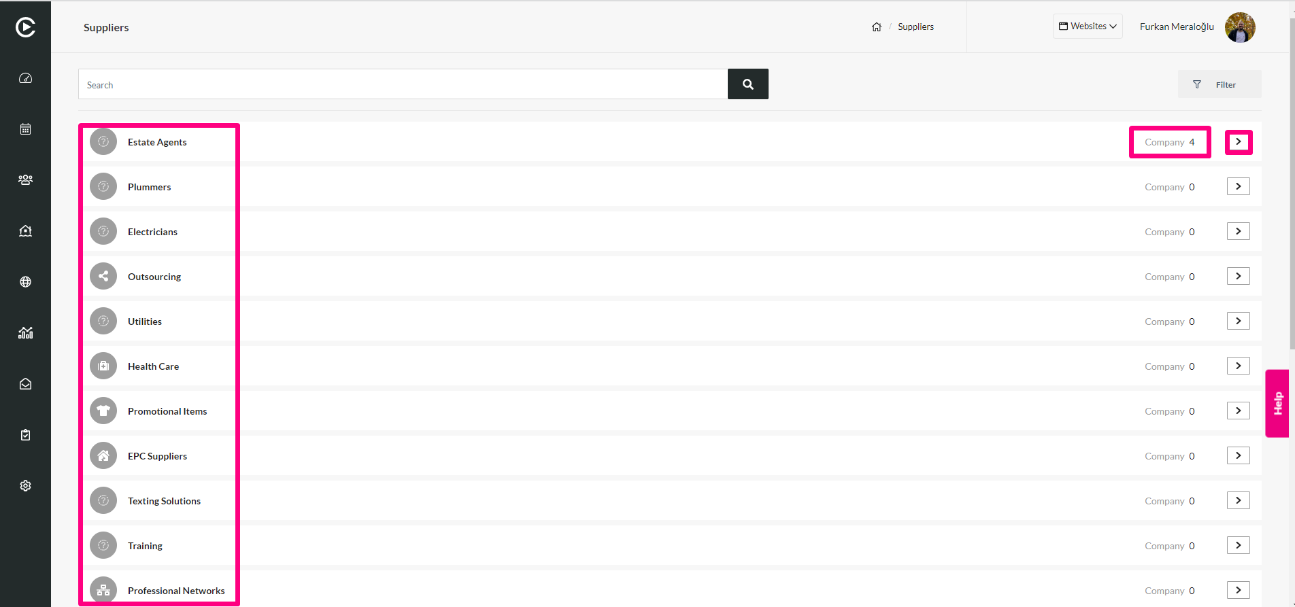Image resolution: width=1295 pixels, height=607 pixels.
Task: Open the dashboard gauge icon in sidebar
Action: (x=25, y=78)
